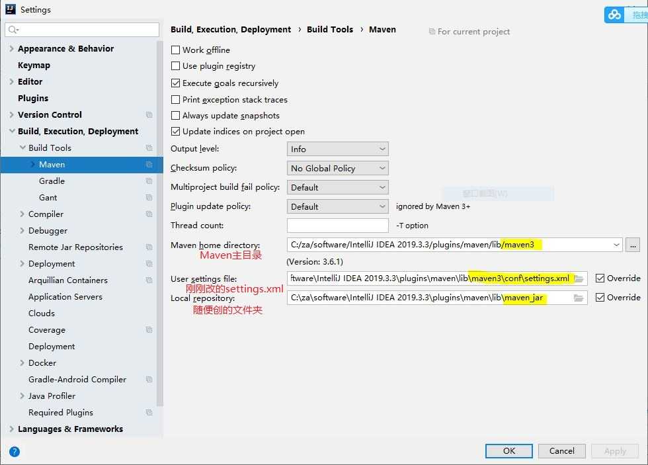The width and height of the screenshot is (648, 465).
Task: Enable Work offline checkbox
Action: pos(176,50)
